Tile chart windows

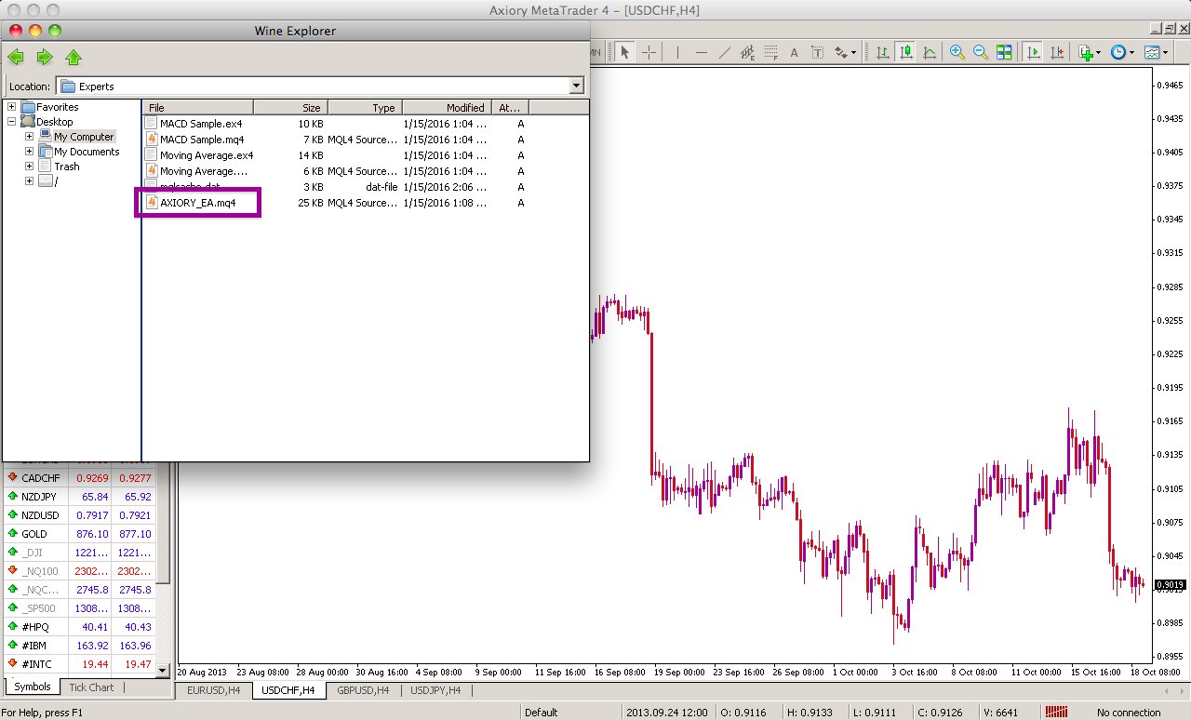click(1004, 52)
